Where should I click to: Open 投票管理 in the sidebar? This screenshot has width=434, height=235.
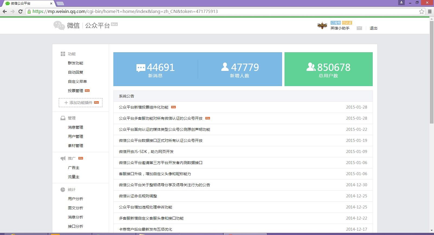(x=75, y=91)
